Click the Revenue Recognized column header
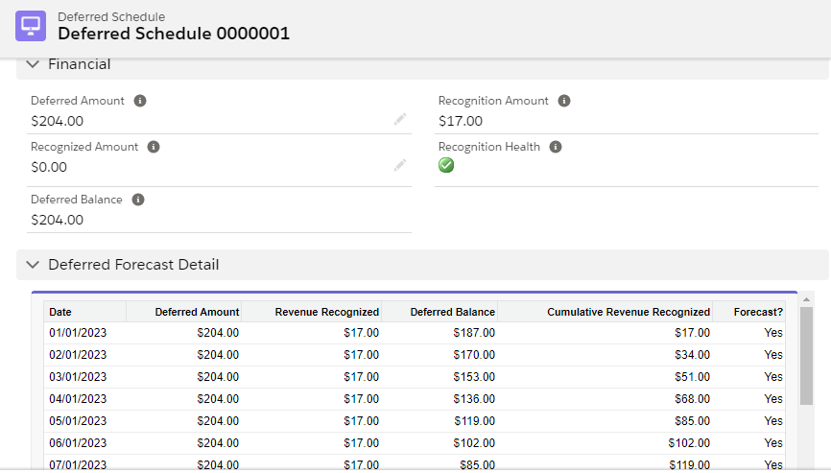The height and width of the screenshot is (473, 831). (x=326, y=312)
